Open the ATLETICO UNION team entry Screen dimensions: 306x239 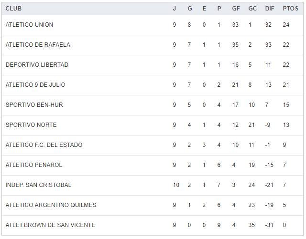(x=29, y=25)
